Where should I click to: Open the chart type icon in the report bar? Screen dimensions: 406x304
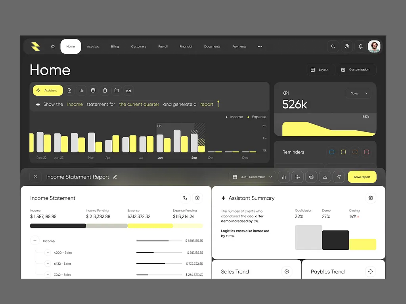point(283,177)
